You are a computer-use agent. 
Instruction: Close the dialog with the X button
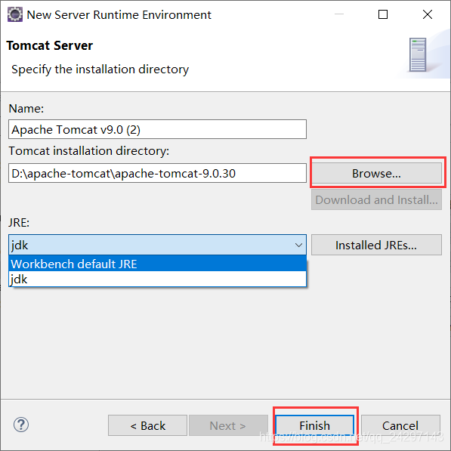[x=428, y=14]
